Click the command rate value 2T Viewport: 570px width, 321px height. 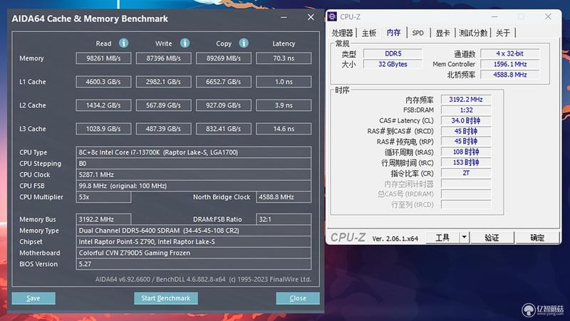466,173
